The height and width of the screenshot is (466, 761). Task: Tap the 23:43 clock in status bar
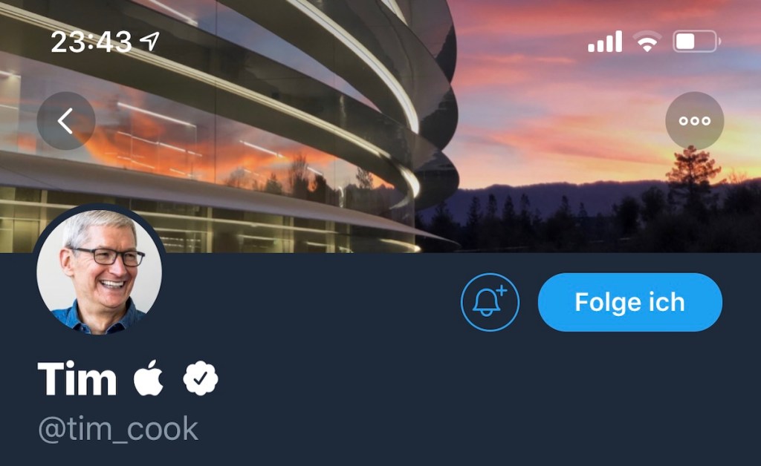91,42
